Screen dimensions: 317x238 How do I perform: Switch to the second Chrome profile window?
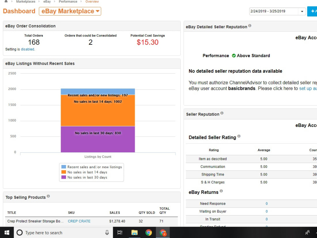[163, 233]
